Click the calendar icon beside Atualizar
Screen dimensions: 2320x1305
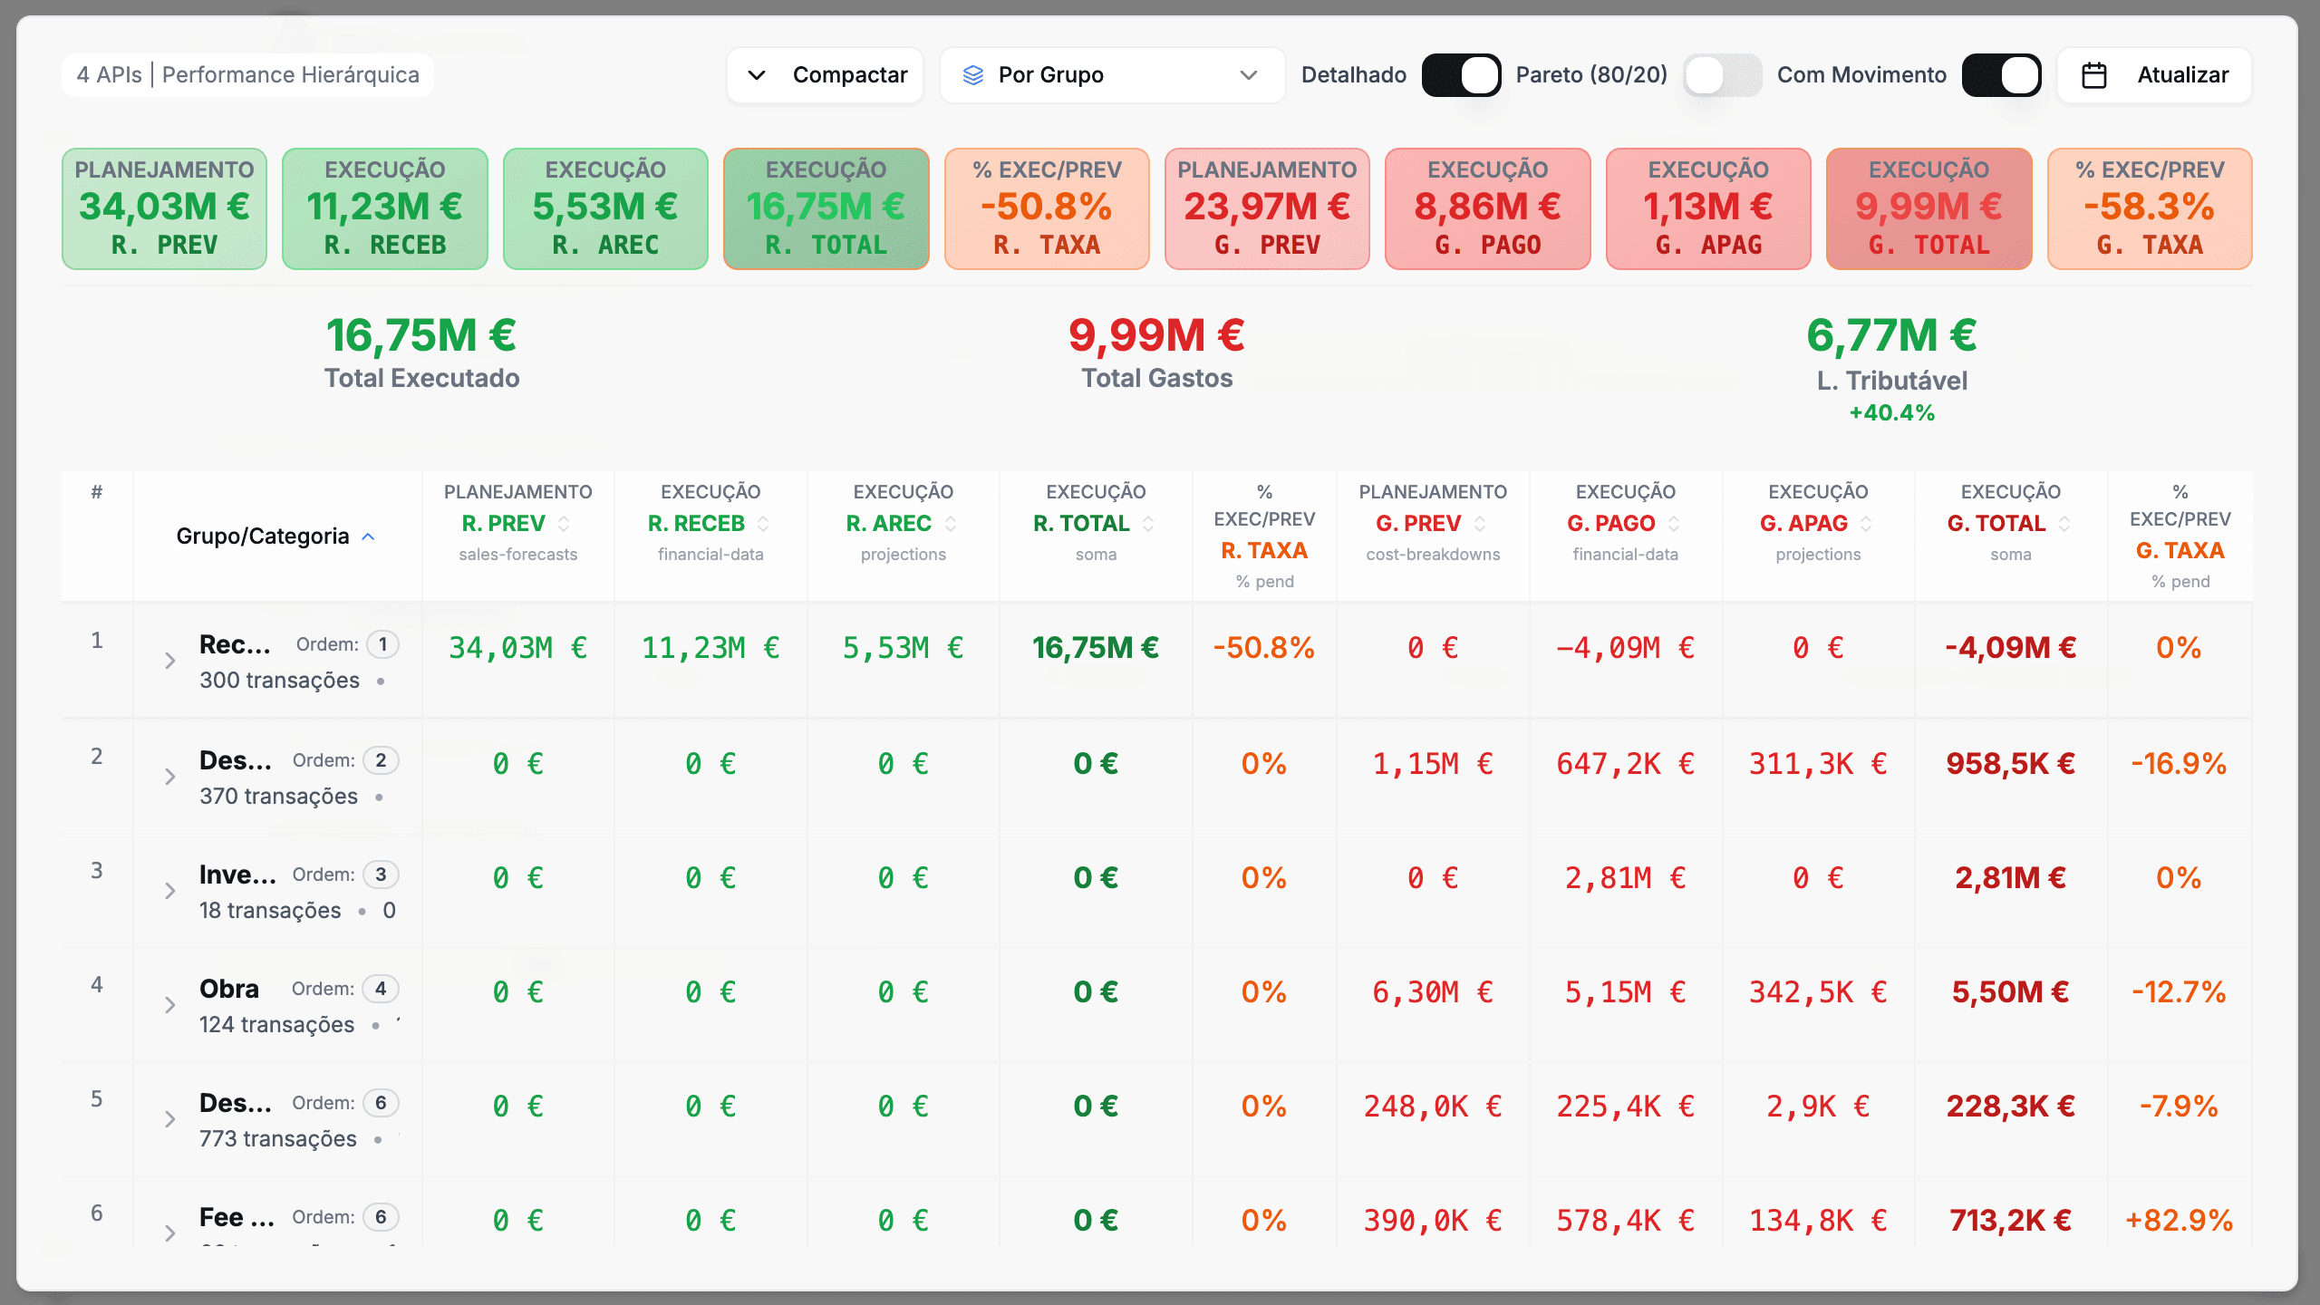pyautogui.click(x=2093, y=75)
